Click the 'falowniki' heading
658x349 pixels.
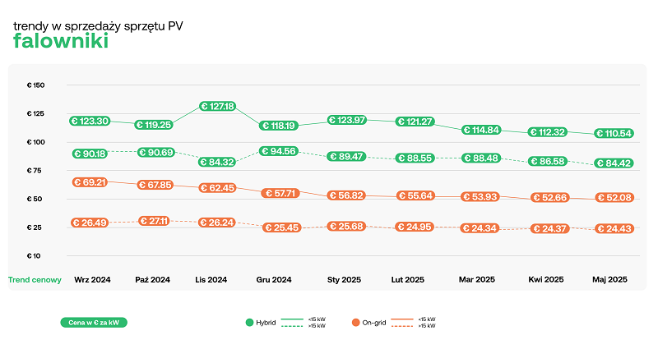click(61, 41)
